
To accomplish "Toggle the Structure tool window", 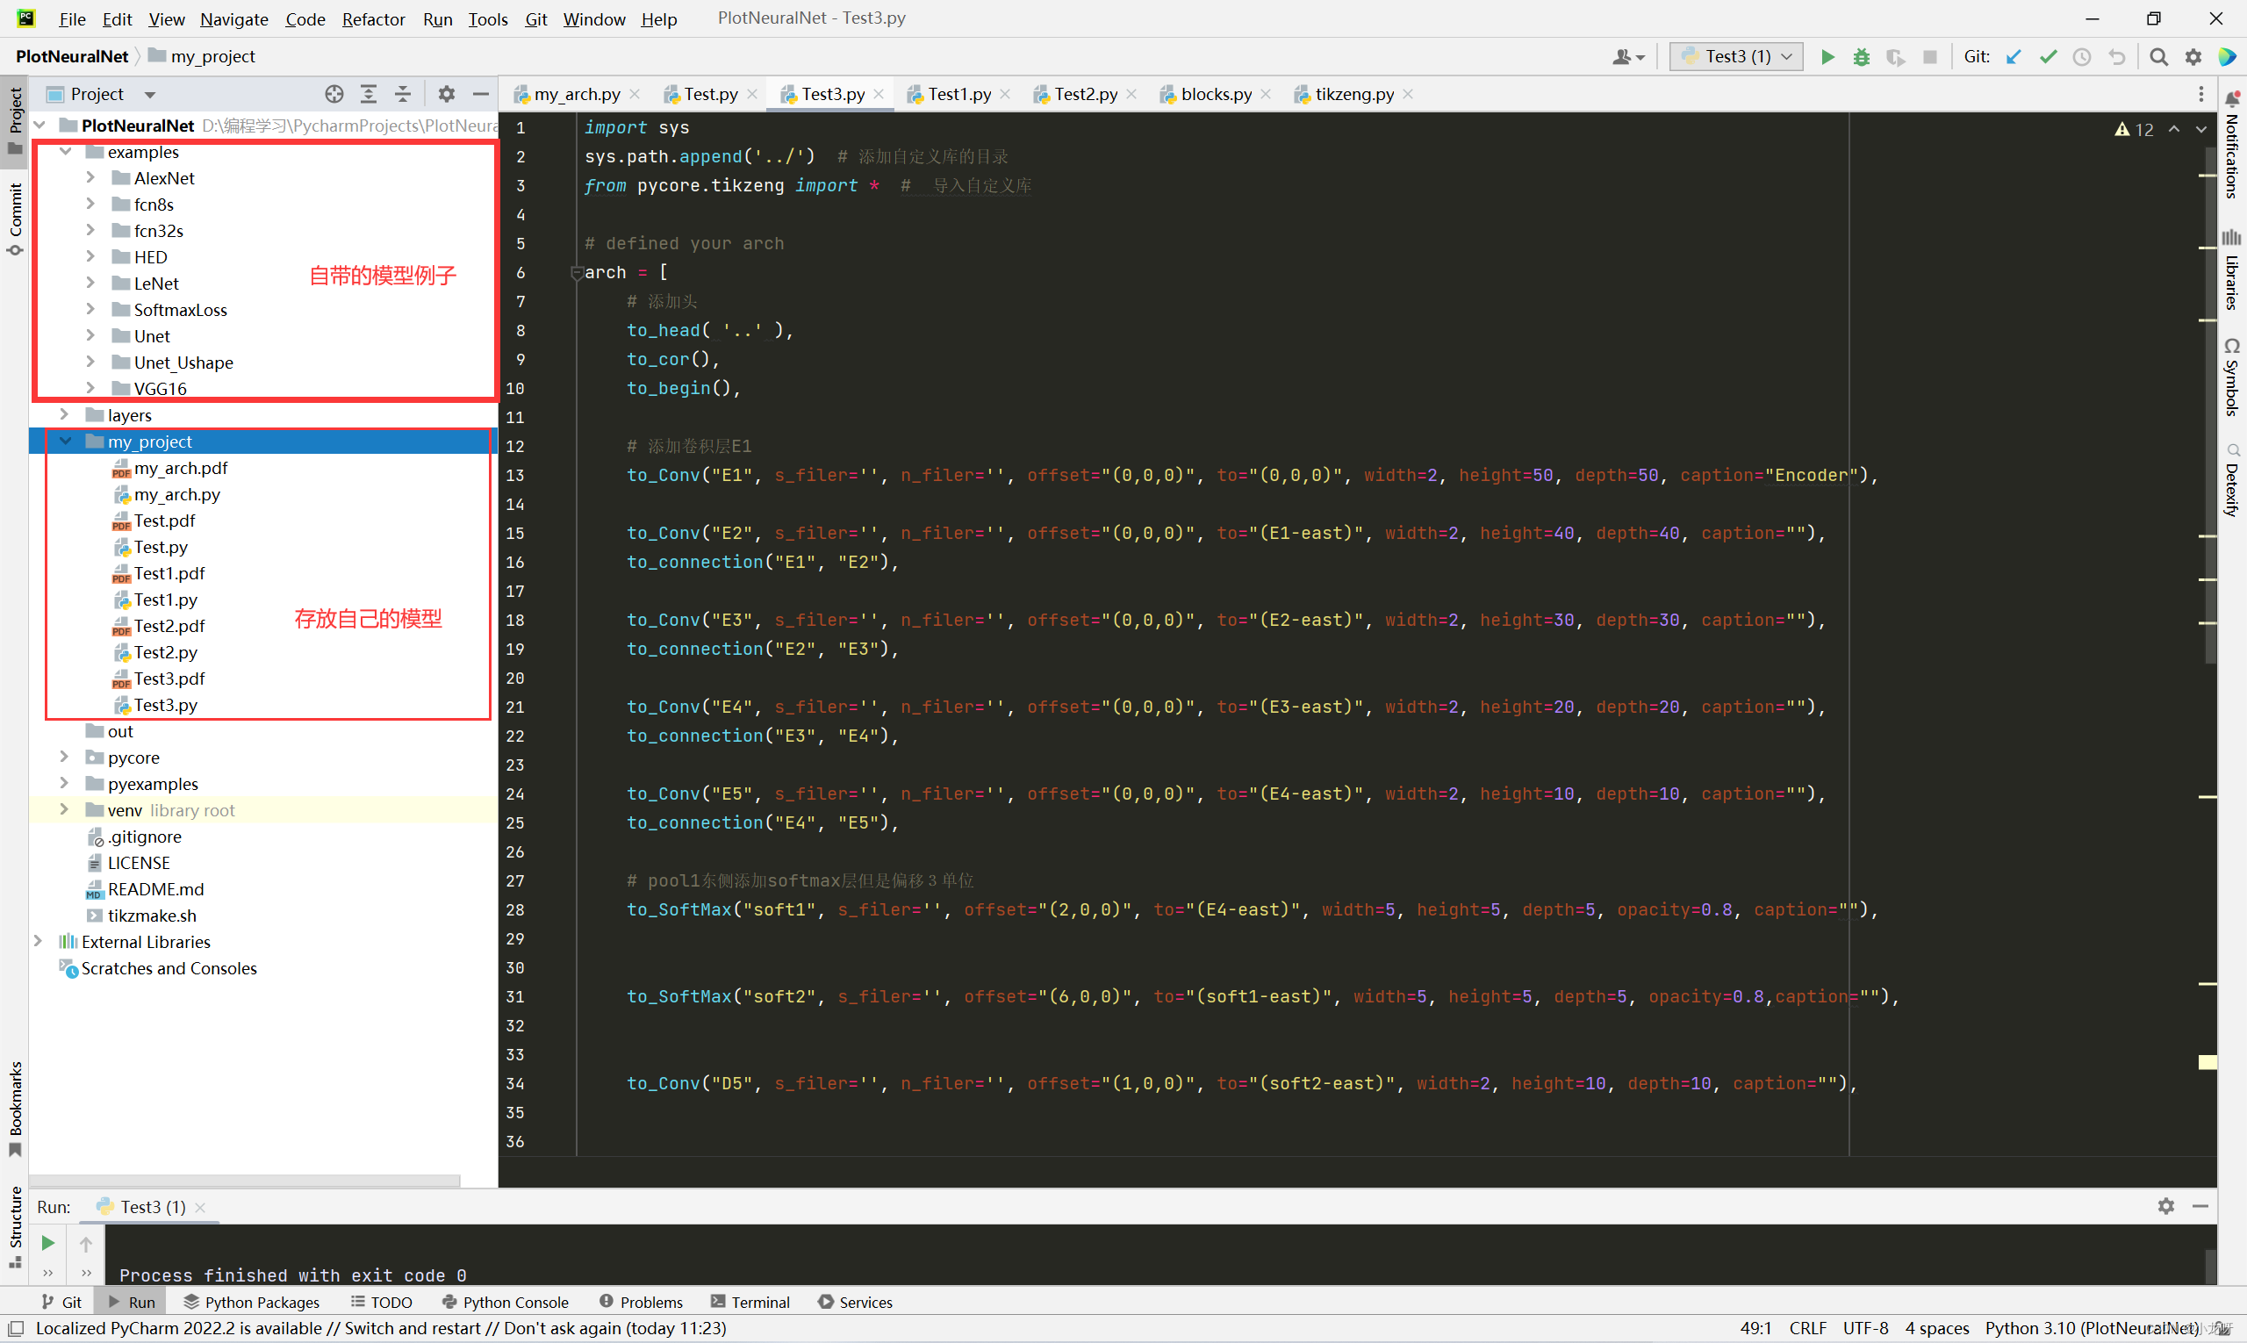I will pyautogui.click(x=14, y=1225).
